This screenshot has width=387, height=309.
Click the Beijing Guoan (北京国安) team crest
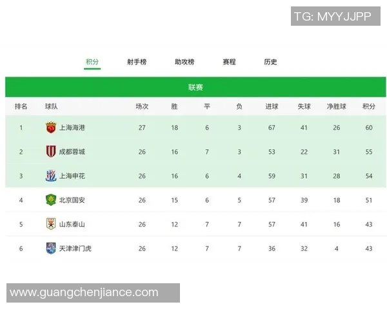coord(51,200)
